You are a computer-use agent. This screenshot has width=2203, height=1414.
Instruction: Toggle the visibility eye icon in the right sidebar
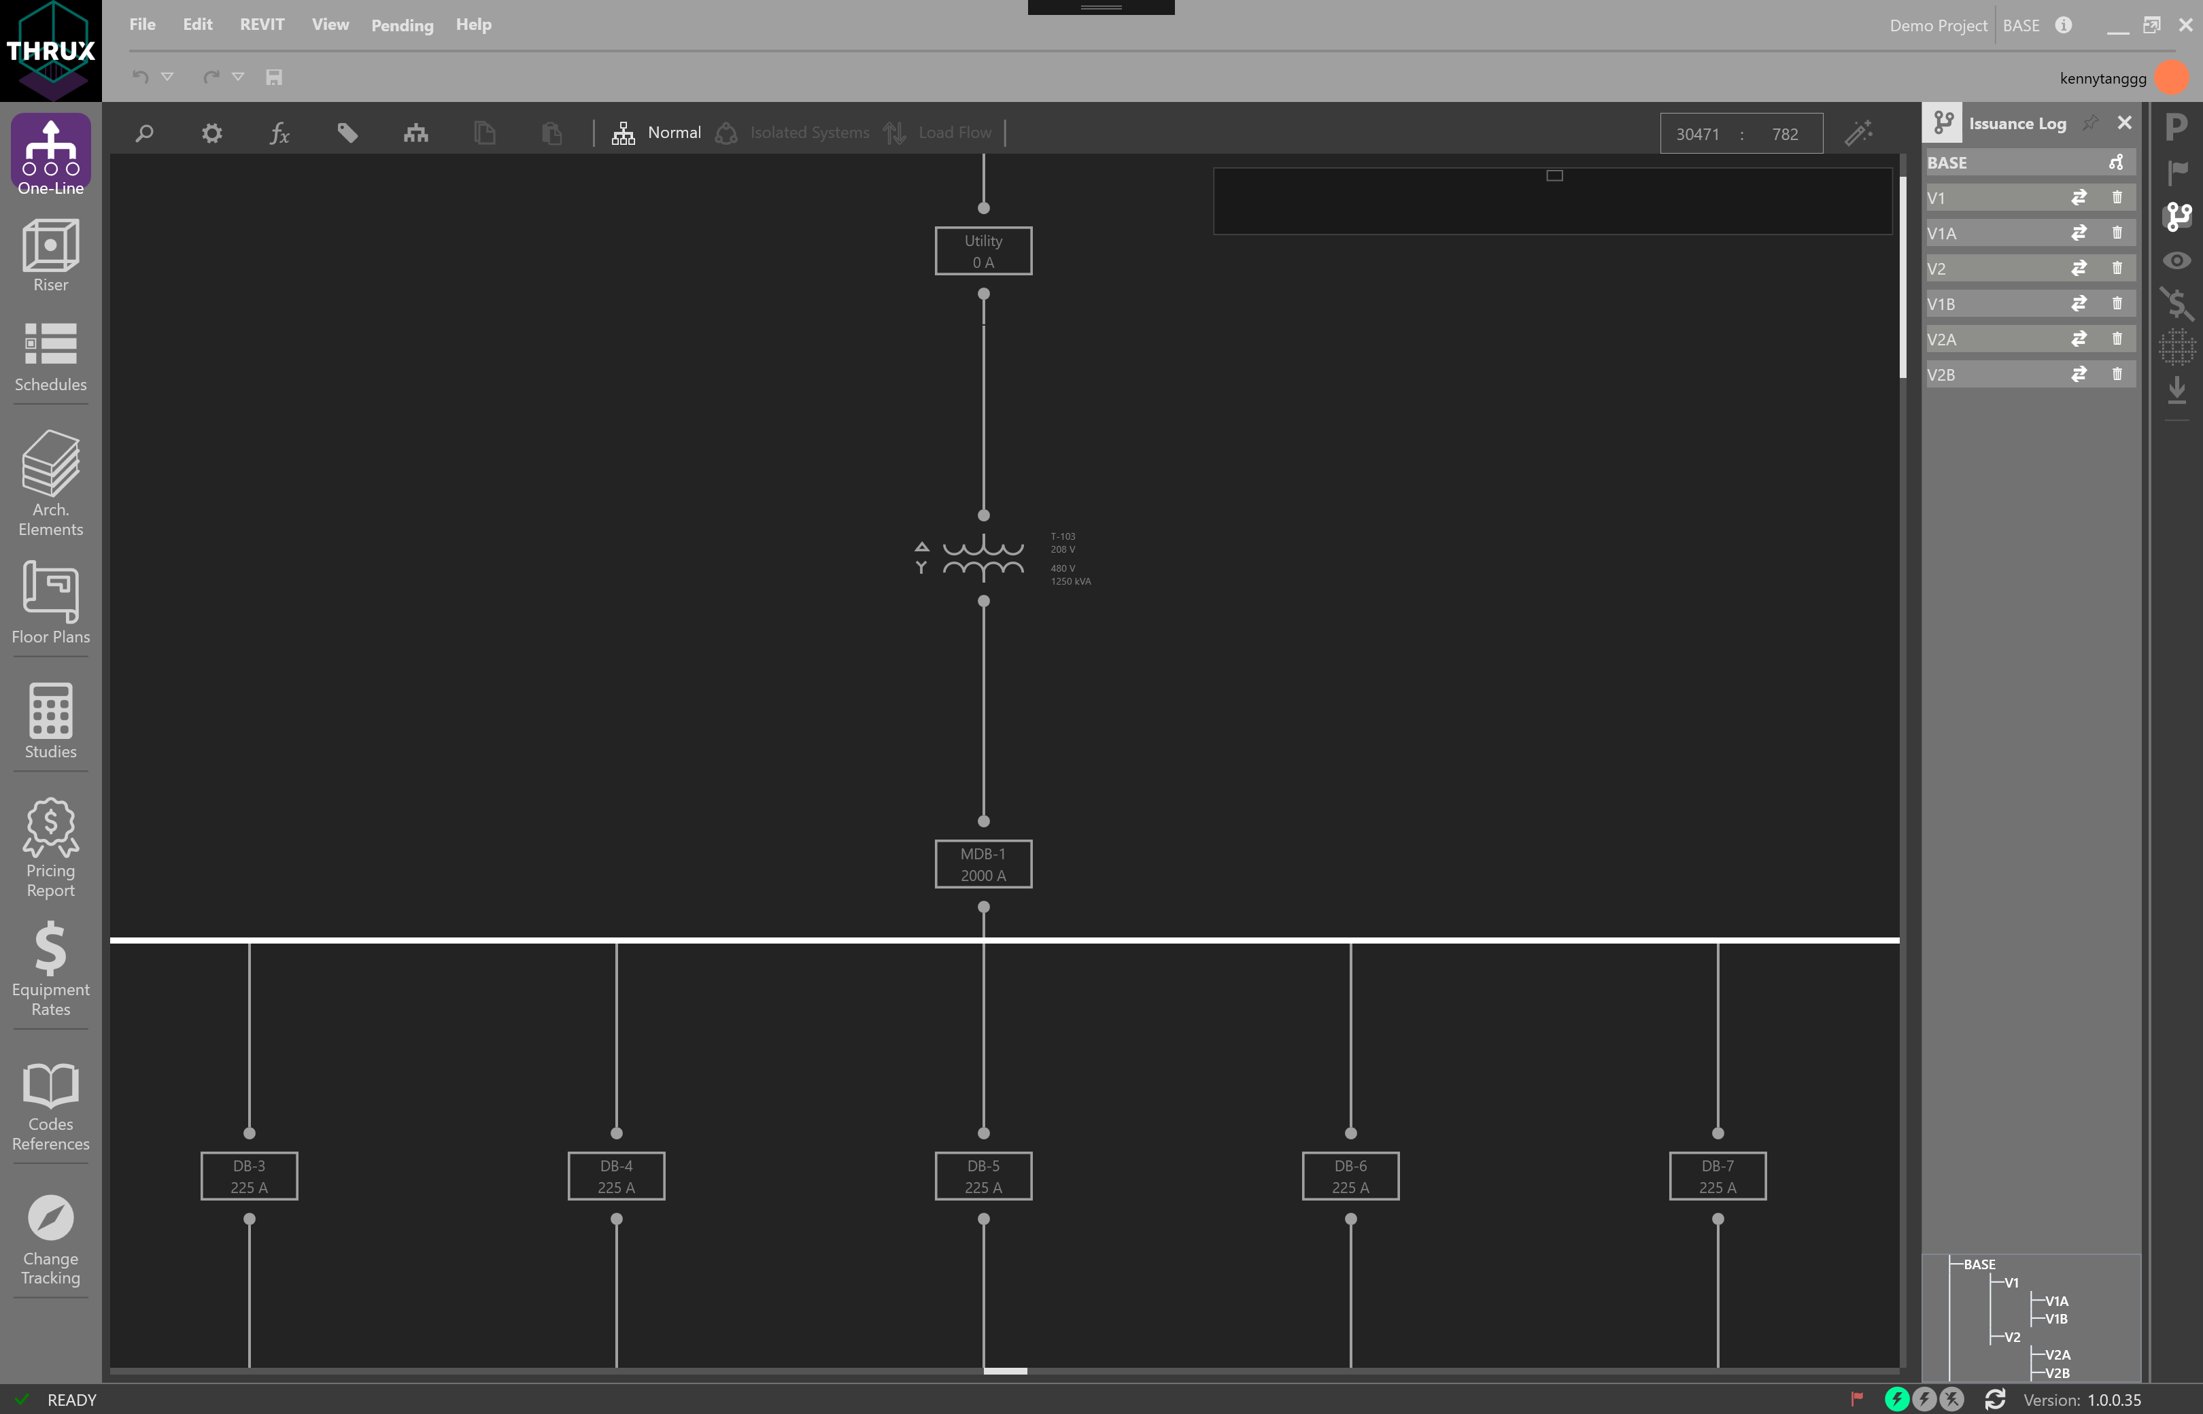(x=2176, y=261)
